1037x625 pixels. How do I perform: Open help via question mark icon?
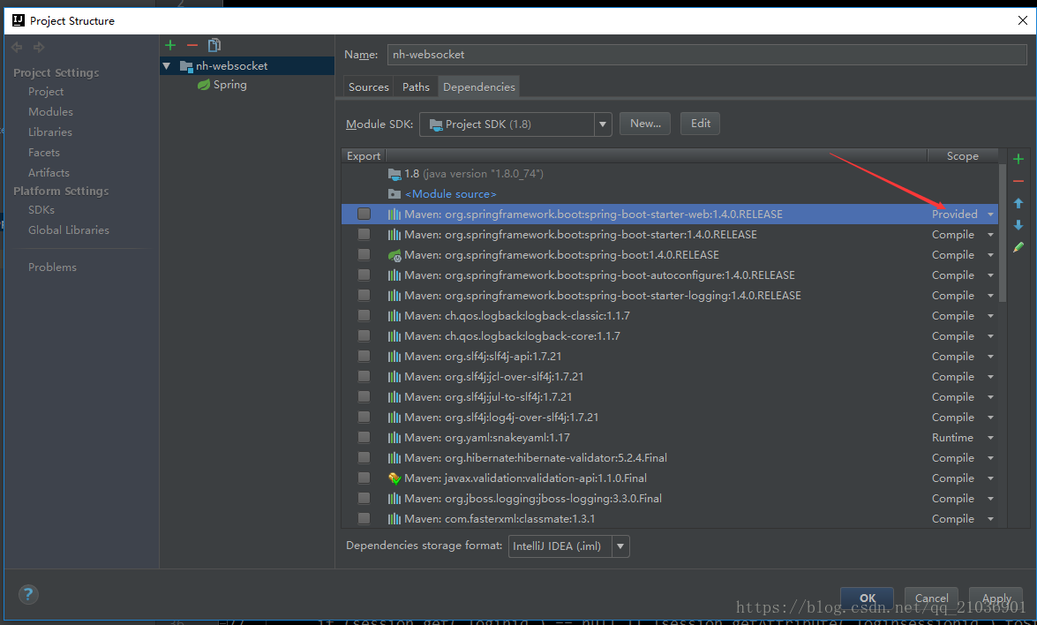[x=27, y=595]
